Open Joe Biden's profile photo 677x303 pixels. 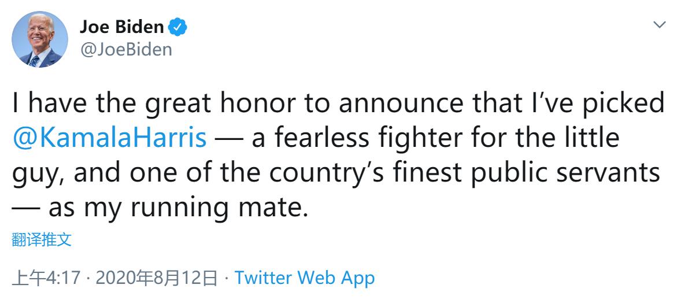coord(40,39)
